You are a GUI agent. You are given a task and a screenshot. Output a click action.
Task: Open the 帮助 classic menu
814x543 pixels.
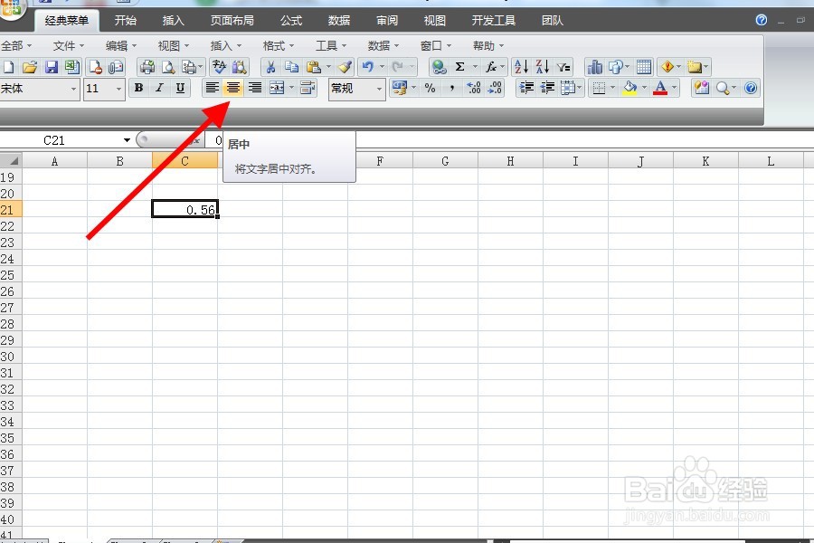point(488,46)
